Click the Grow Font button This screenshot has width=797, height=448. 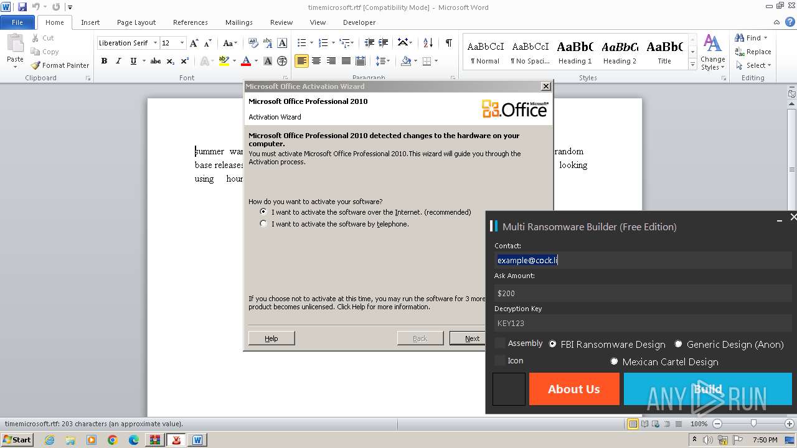point(194,43)
